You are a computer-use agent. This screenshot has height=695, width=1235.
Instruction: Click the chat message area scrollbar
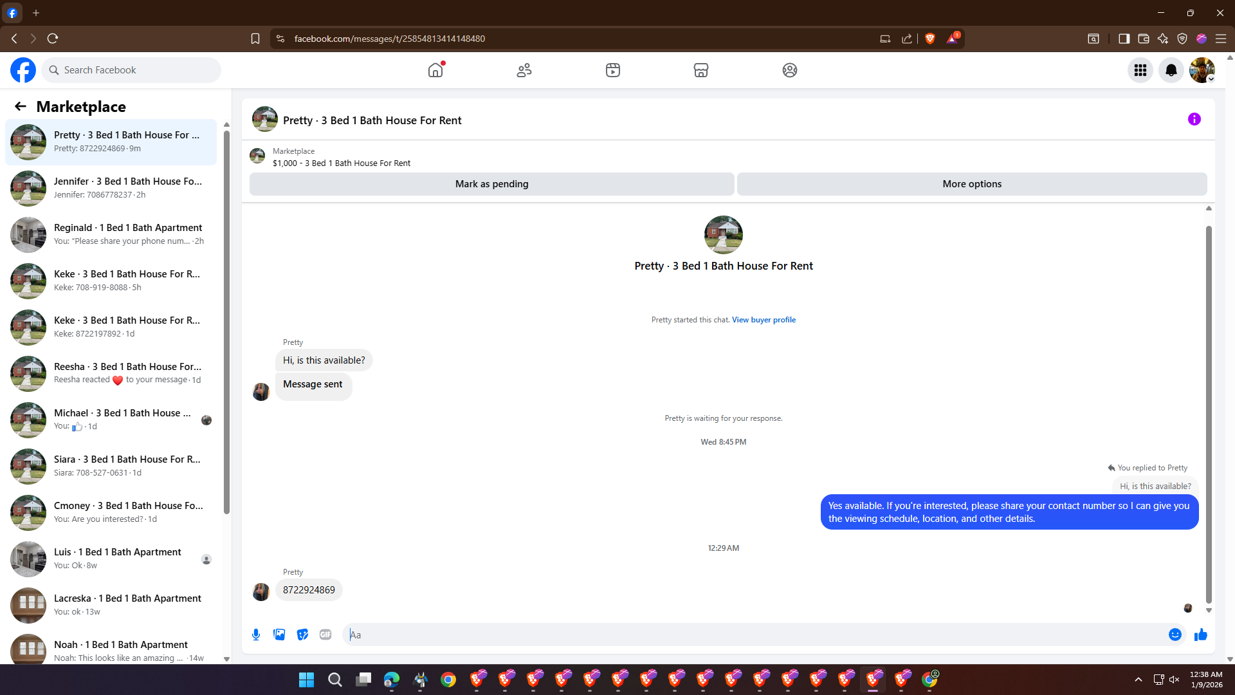1209,414
